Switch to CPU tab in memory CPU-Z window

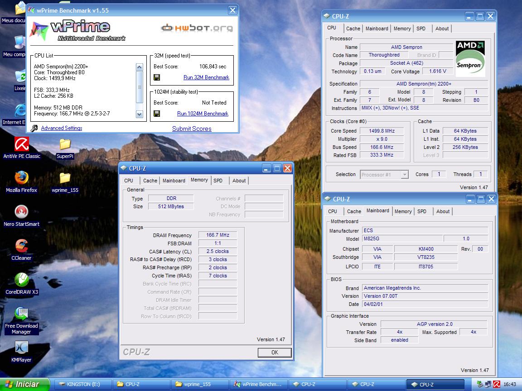point(129,181)
